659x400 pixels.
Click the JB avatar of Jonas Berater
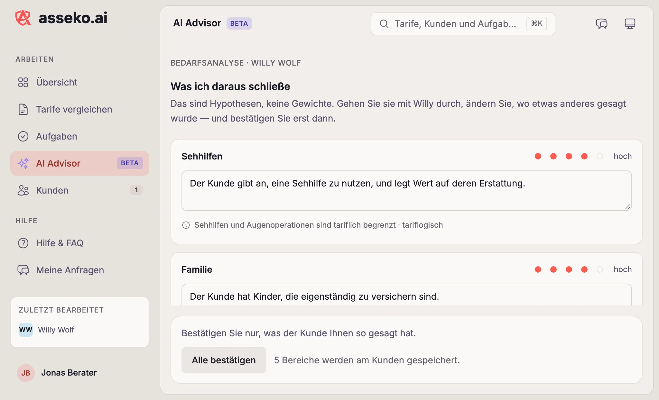[x=26, y=373]
